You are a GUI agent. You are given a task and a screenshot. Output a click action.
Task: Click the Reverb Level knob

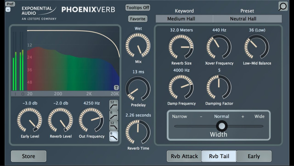[60, 120]
